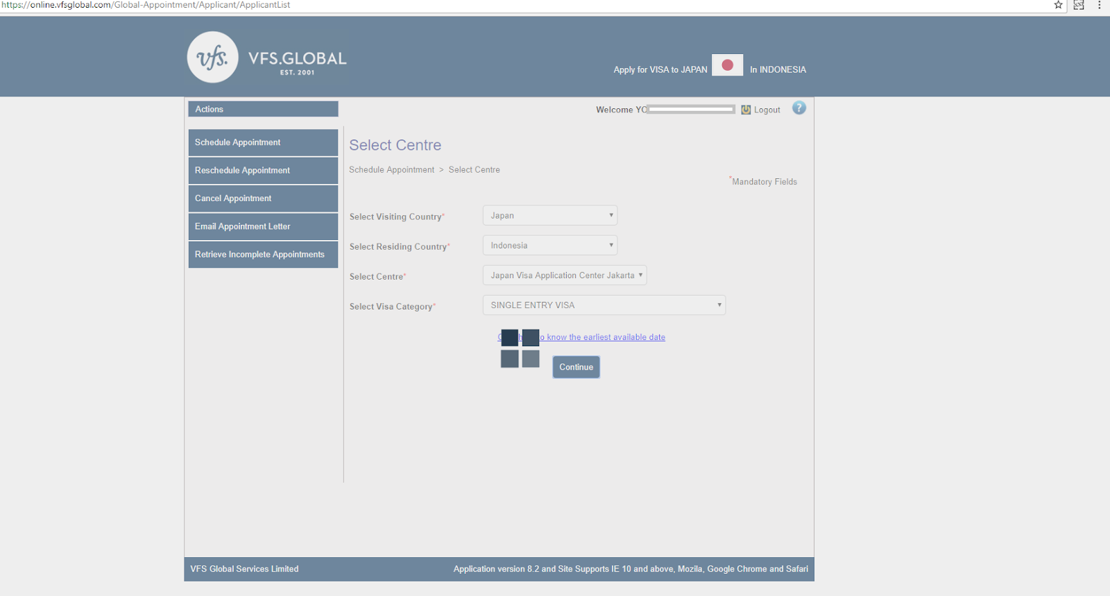This screenshot has width=1110, height=596.
Task: Click the browser address bar URL
Action: click(x=146, y=5)
